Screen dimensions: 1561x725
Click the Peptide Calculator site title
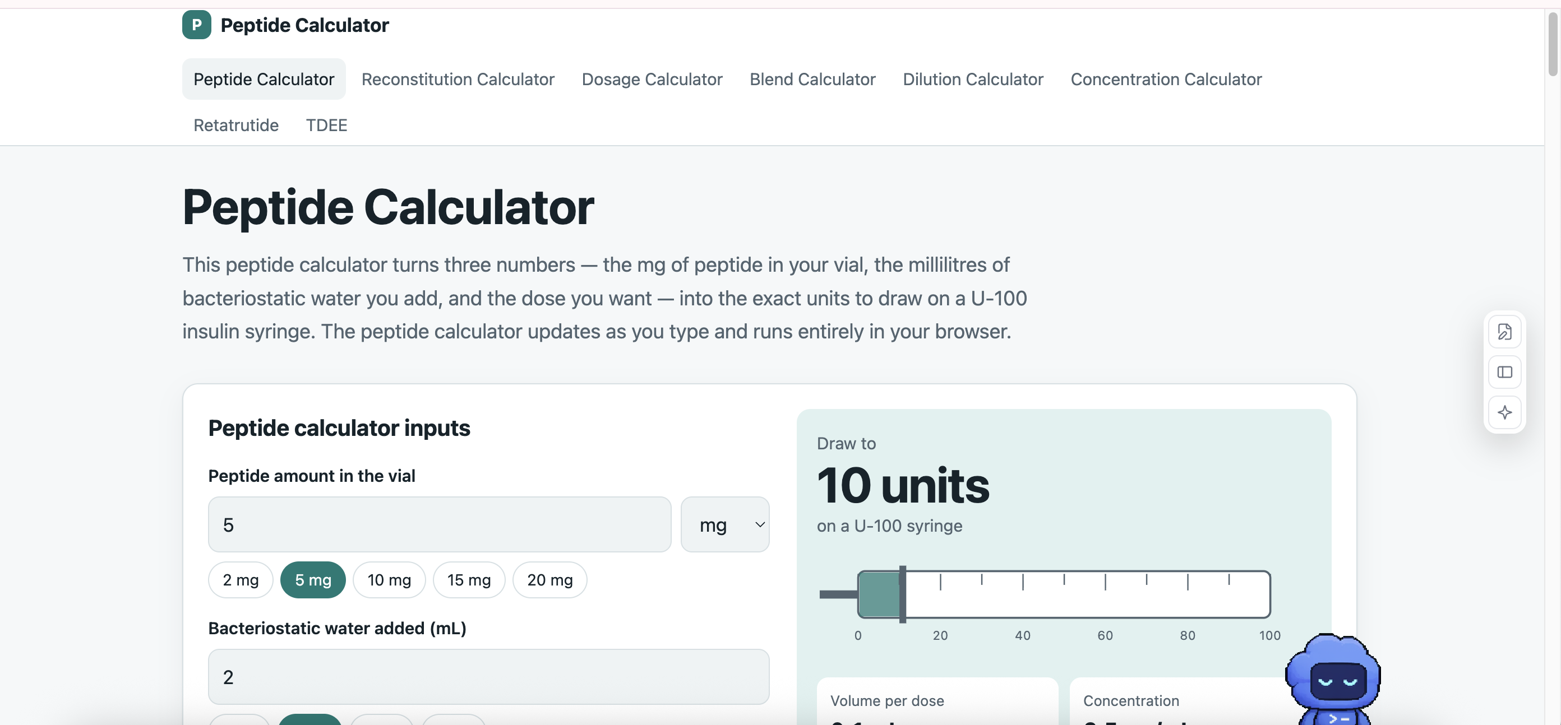pos(304,25)
